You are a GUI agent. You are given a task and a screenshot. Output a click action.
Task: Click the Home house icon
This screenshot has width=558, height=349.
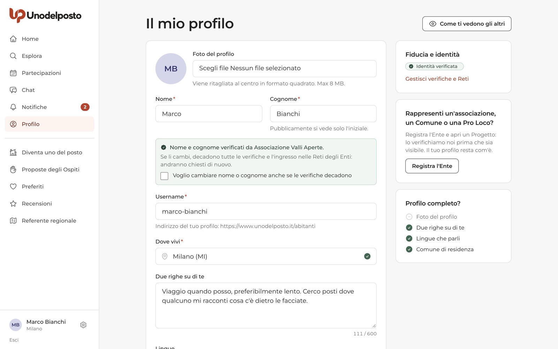[x=13, y=39]
